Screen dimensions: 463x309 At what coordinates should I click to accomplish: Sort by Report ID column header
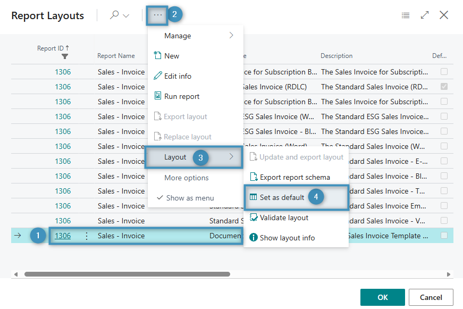(53, 48)
